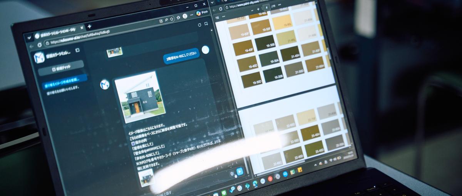This screenshot has width=462, height=196.
Task: Close the Dify chat tab in left browser
Action: (82, 28)
